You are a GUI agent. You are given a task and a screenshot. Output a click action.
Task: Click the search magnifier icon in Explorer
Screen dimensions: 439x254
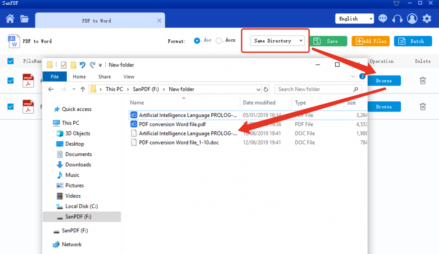click(x=355, y=89)
